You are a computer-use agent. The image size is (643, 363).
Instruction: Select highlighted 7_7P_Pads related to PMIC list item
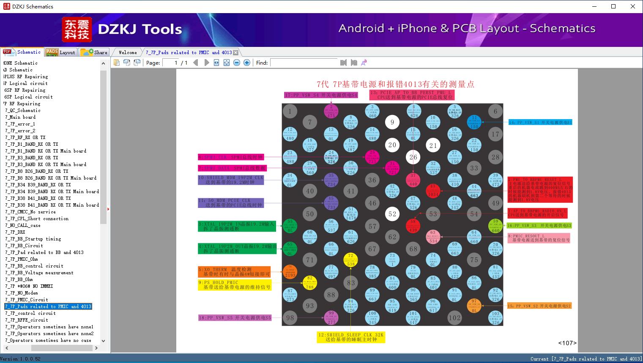click(x=48, y=306)
